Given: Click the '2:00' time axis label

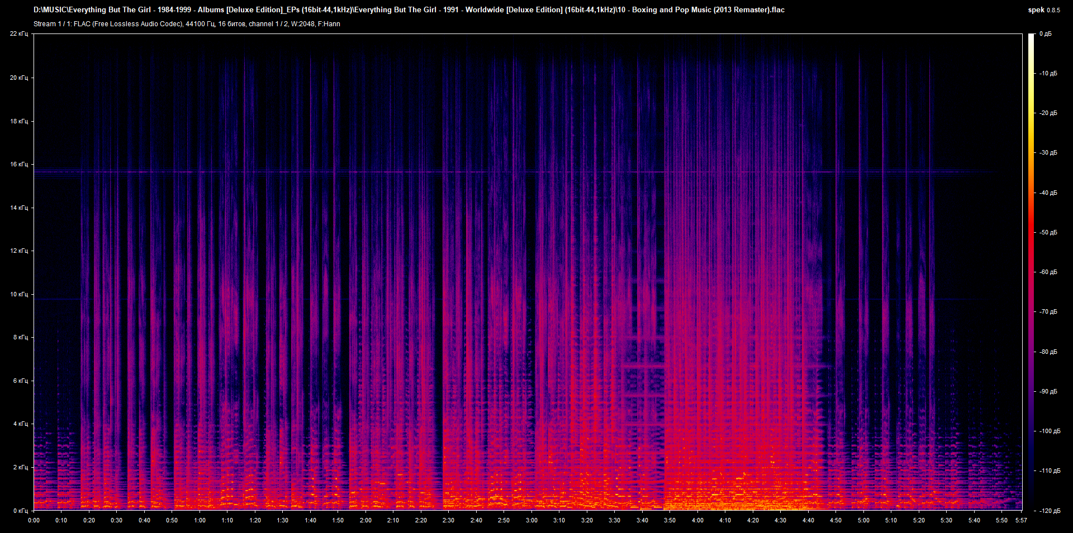Looking at the screenshot, I should click(x=365, y=521).
